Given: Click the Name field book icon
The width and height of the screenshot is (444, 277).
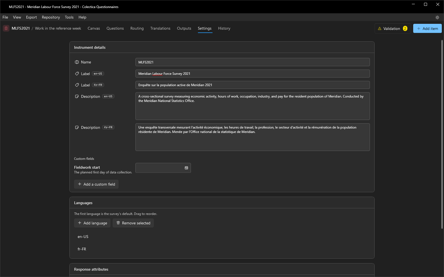Looking at the screenshot, I should click(77, 62).
